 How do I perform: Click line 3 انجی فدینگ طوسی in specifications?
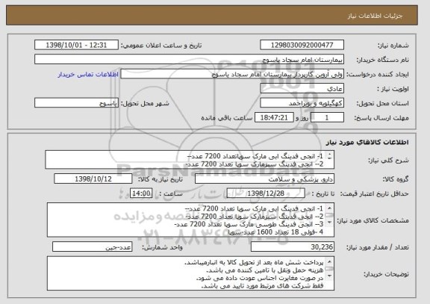(249, 224)
